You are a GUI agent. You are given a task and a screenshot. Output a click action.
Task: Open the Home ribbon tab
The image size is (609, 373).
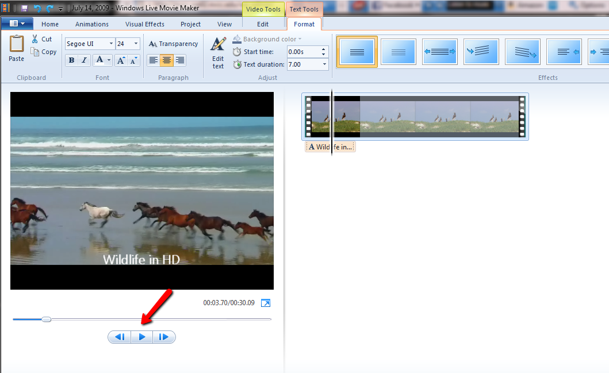tap(50, 24)
